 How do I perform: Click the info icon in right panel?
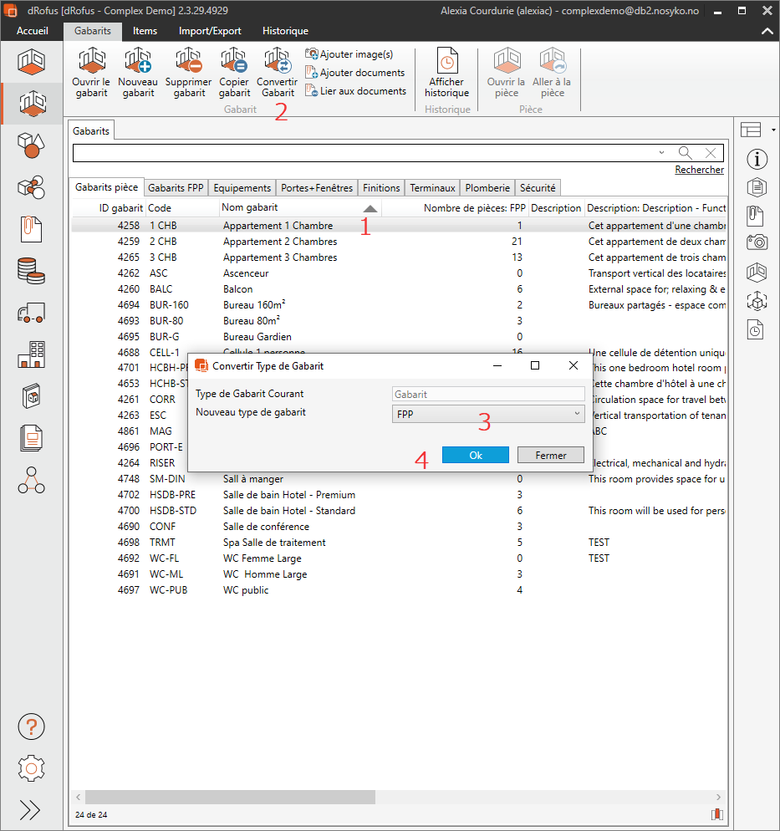click(757, 159)
